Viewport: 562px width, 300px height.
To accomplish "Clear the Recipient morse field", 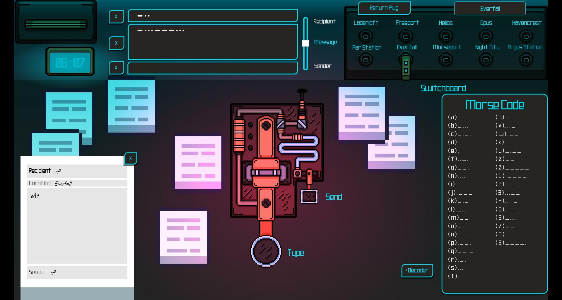I will [x=116, y=17].
